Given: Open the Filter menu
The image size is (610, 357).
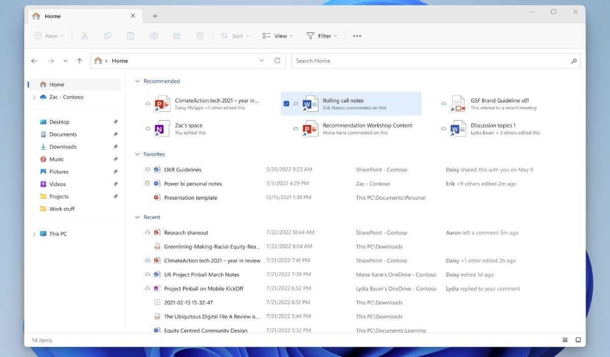Looking at the screenshot, I should [x=322, y=36].
